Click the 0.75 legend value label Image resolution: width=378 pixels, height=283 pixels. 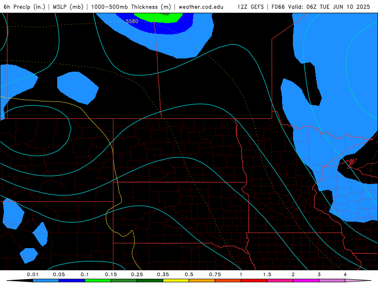click(x=215, y=275)
